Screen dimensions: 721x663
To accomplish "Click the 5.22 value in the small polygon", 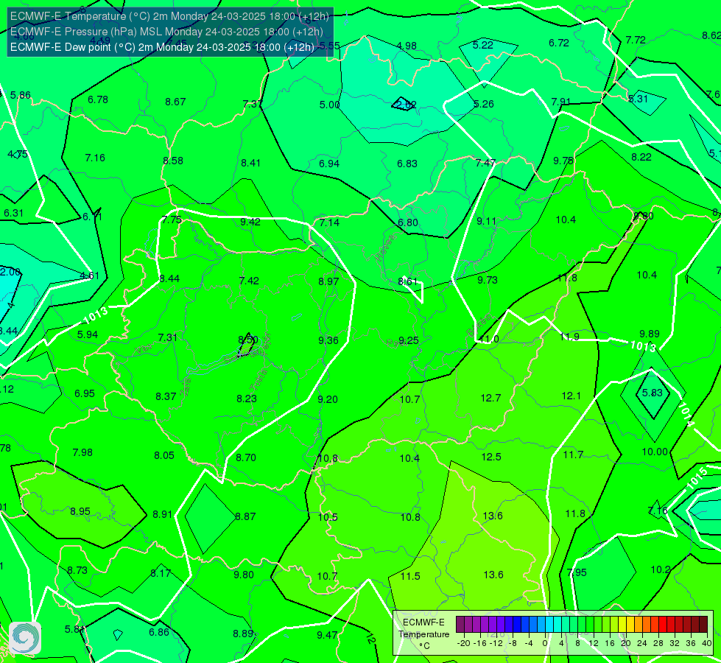I will point(483,45).
